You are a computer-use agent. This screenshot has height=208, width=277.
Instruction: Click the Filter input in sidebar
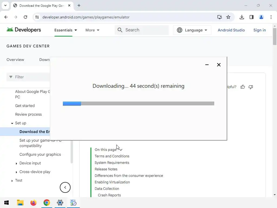point(28,77)
